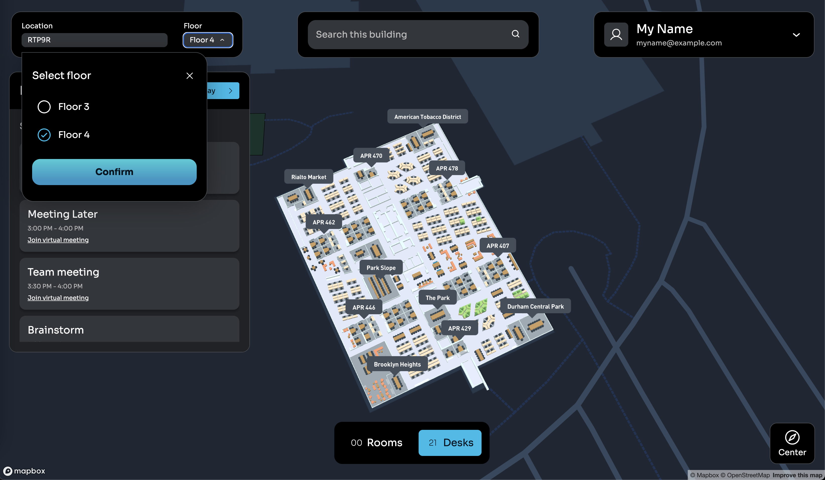Open Join virtual meeting under Meeting Later
825x480 pixels.
(x=58, y=239)
